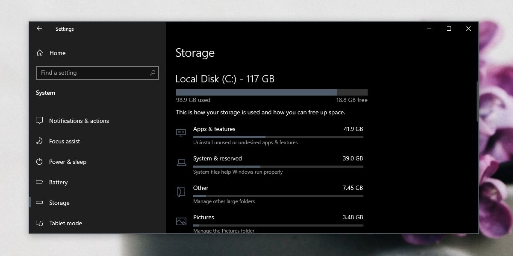Click 'Uninstall unused or undesired apps & features' text
This screenshot has width=513, height=256.
(245, 143)
